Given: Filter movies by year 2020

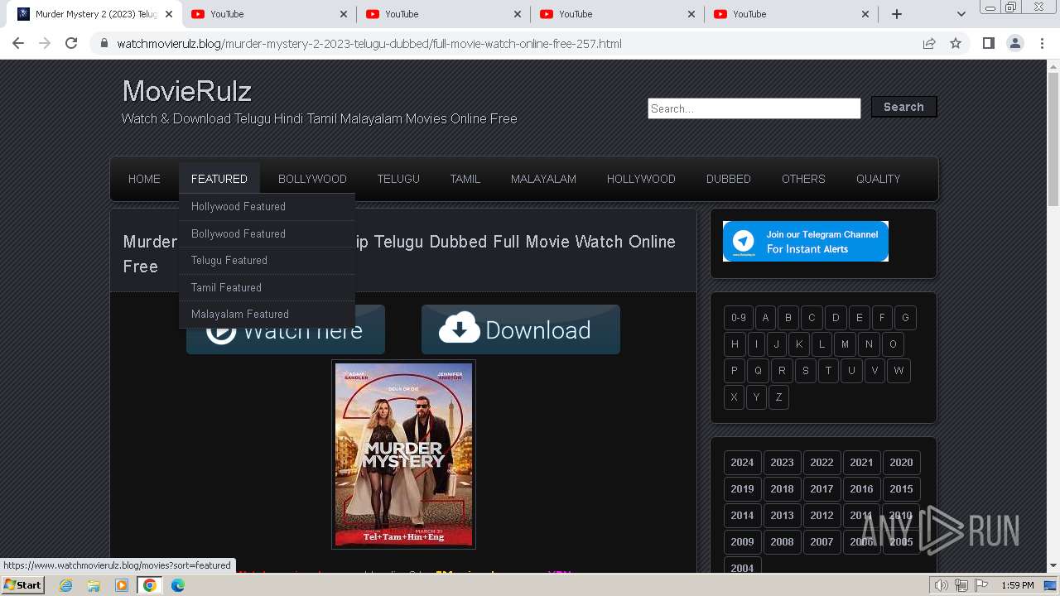Looking at the screenshot, I should (901, 463).
